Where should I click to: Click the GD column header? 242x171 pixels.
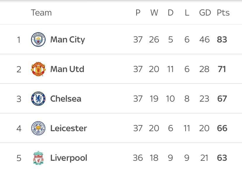point(205,13)
